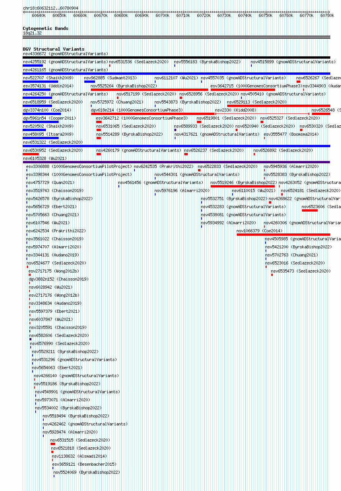Open variant nsv5934992 (Almarri2020)
The width and height of the screenshot is (341, 491).
click(x=228, y=223)
